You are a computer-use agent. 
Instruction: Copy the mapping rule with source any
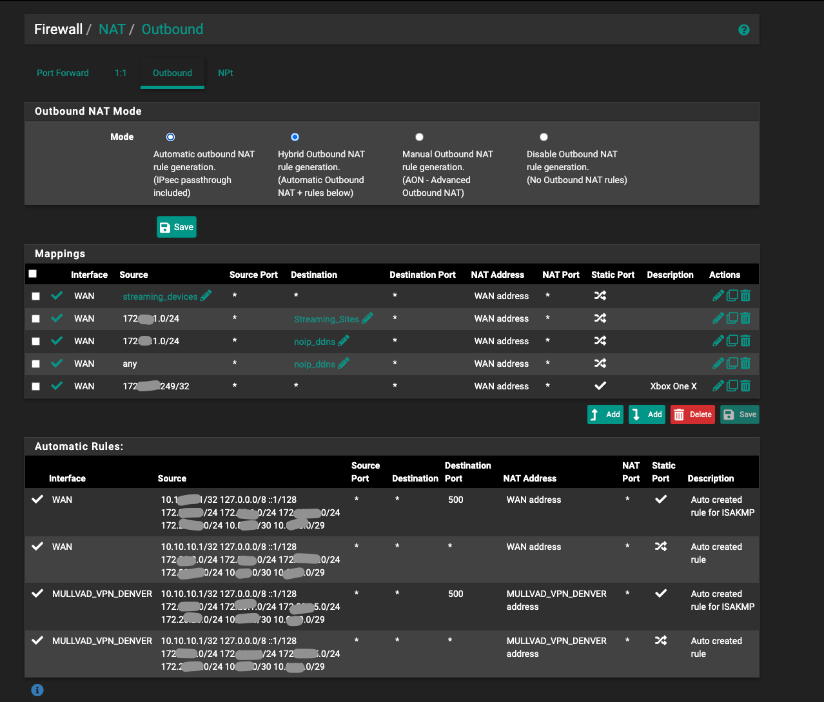[x=732, y=364]
